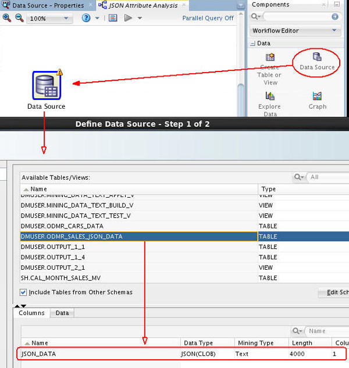Click the zoom in magnifier icon
Screen dimensions: 349x368
pos(6,18)
